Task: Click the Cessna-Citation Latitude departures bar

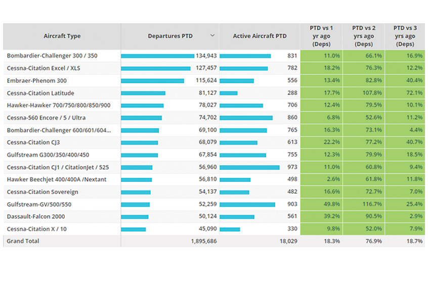Action: click(143, 93)
